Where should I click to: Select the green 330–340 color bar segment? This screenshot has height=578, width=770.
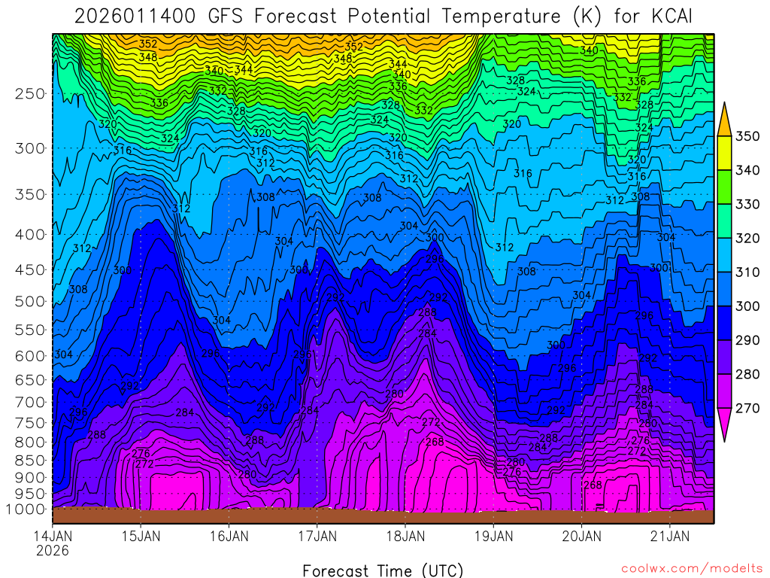(x=724, y=187)
